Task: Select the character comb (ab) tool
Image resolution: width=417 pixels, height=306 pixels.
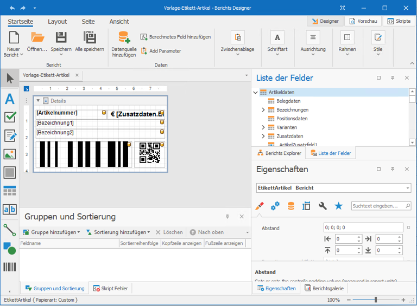Action: click(10, 210)
